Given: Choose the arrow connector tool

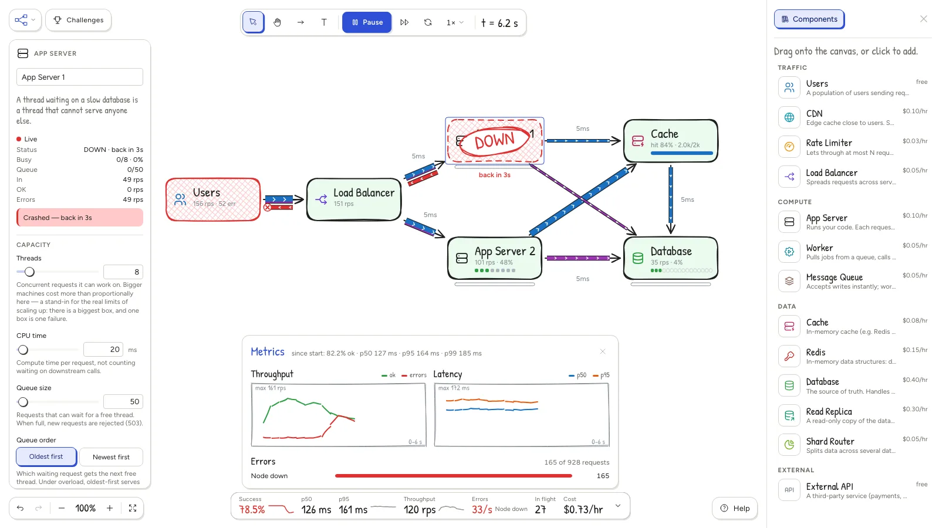Looking at the screenshot, I should pyautogui.click(x=300, y=22).
